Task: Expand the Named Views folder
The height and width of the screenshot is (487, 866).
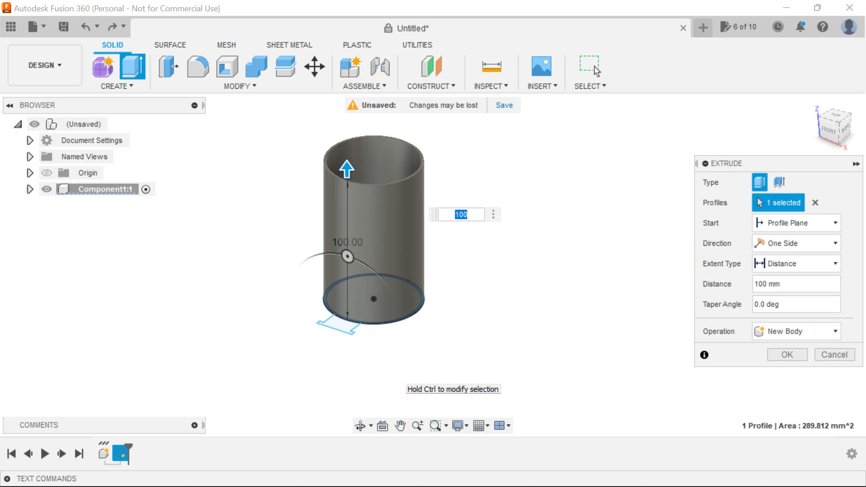Action: coord(30,156)
